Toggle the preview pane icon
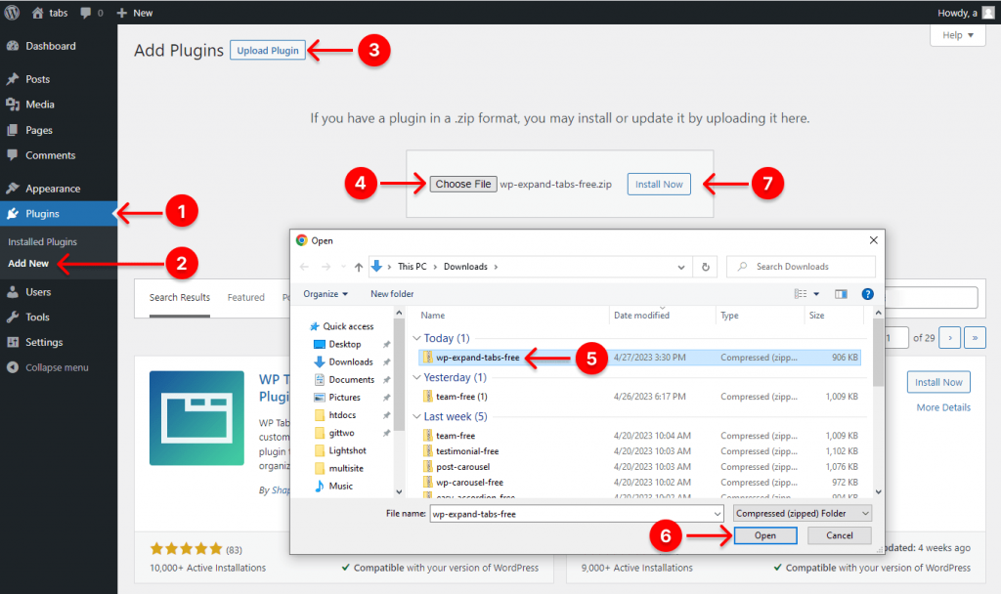 tap(841, 293)
